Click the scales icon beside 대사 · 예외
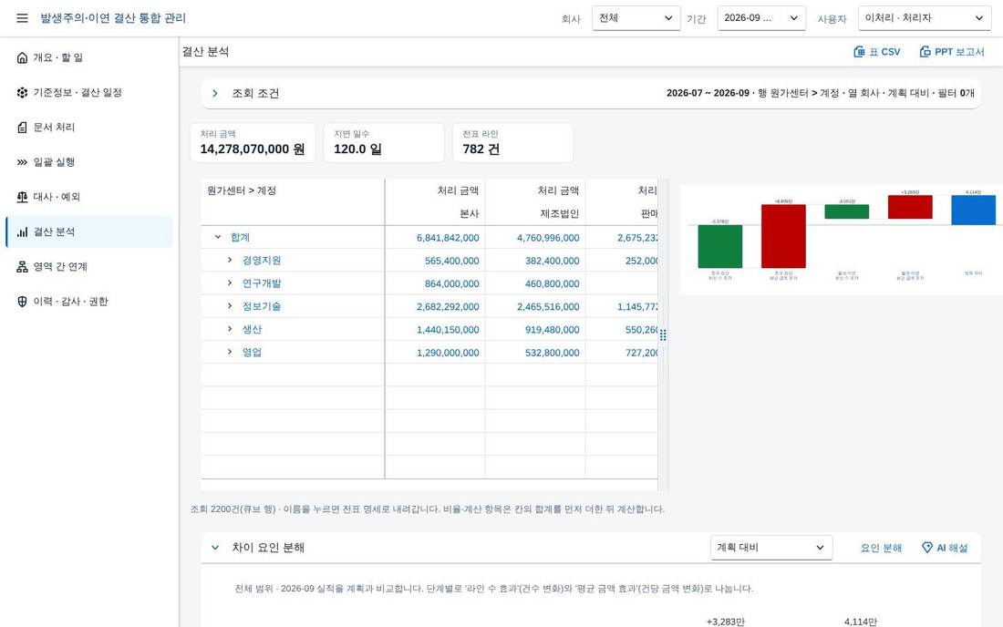 23,197
